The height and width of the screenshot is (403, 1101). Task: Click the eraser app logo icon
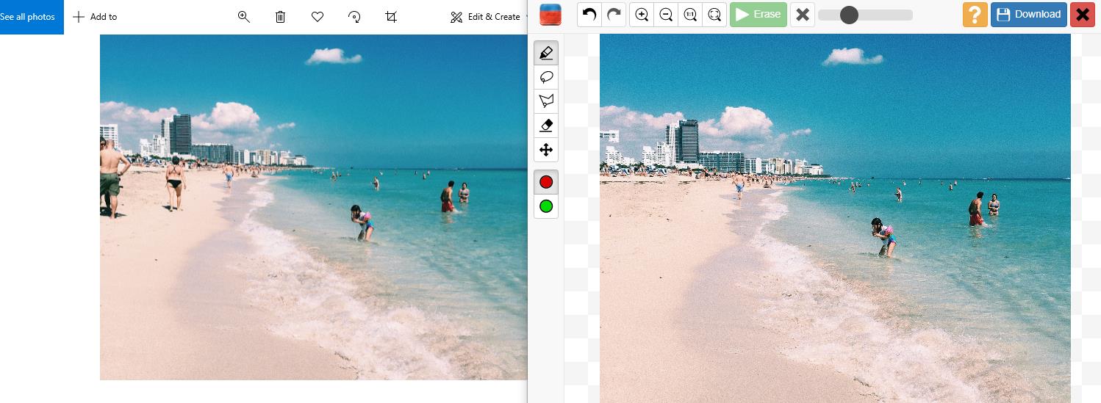[x=550, y=15]
